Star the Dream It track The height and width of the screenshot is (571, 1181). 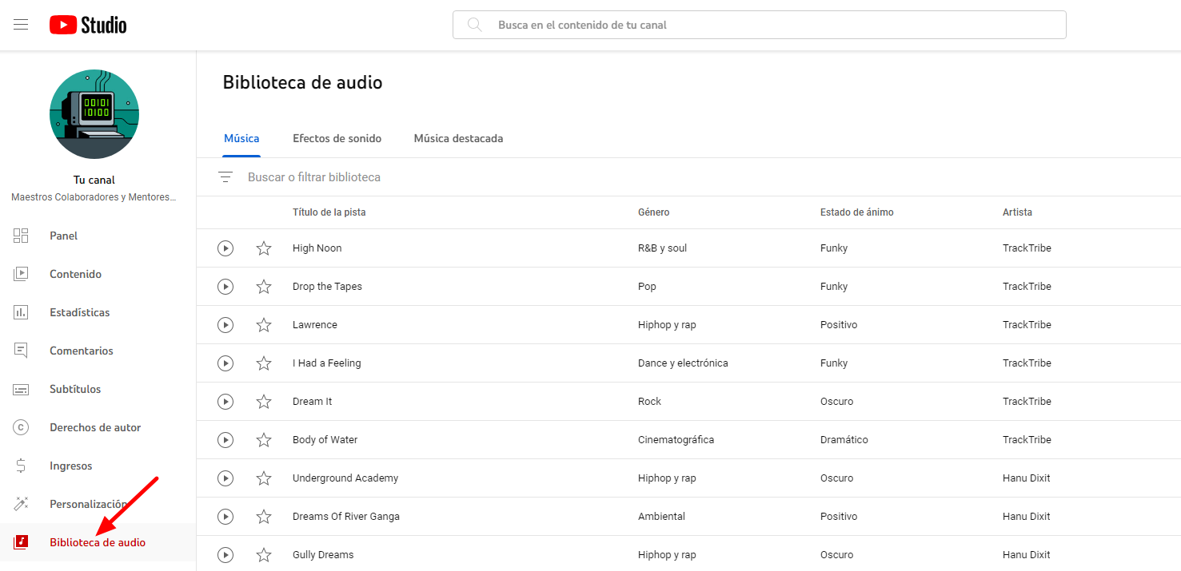coord(264,402)
